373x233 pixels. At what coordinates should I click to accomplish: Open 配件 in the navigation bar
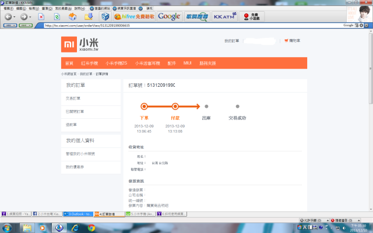coord(171,63)
